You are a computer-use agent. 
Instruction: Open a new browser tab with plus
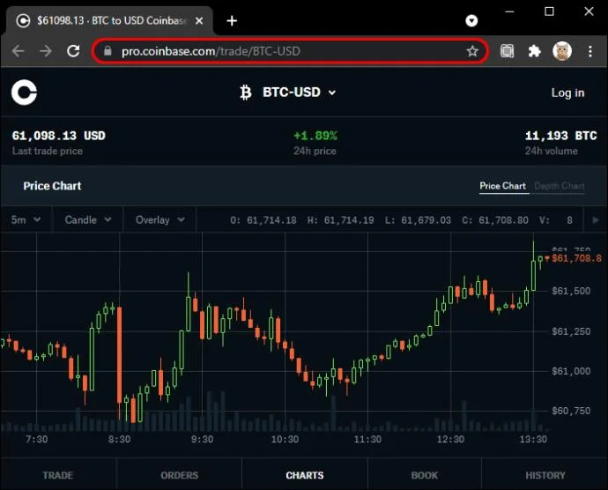[232, 20]
